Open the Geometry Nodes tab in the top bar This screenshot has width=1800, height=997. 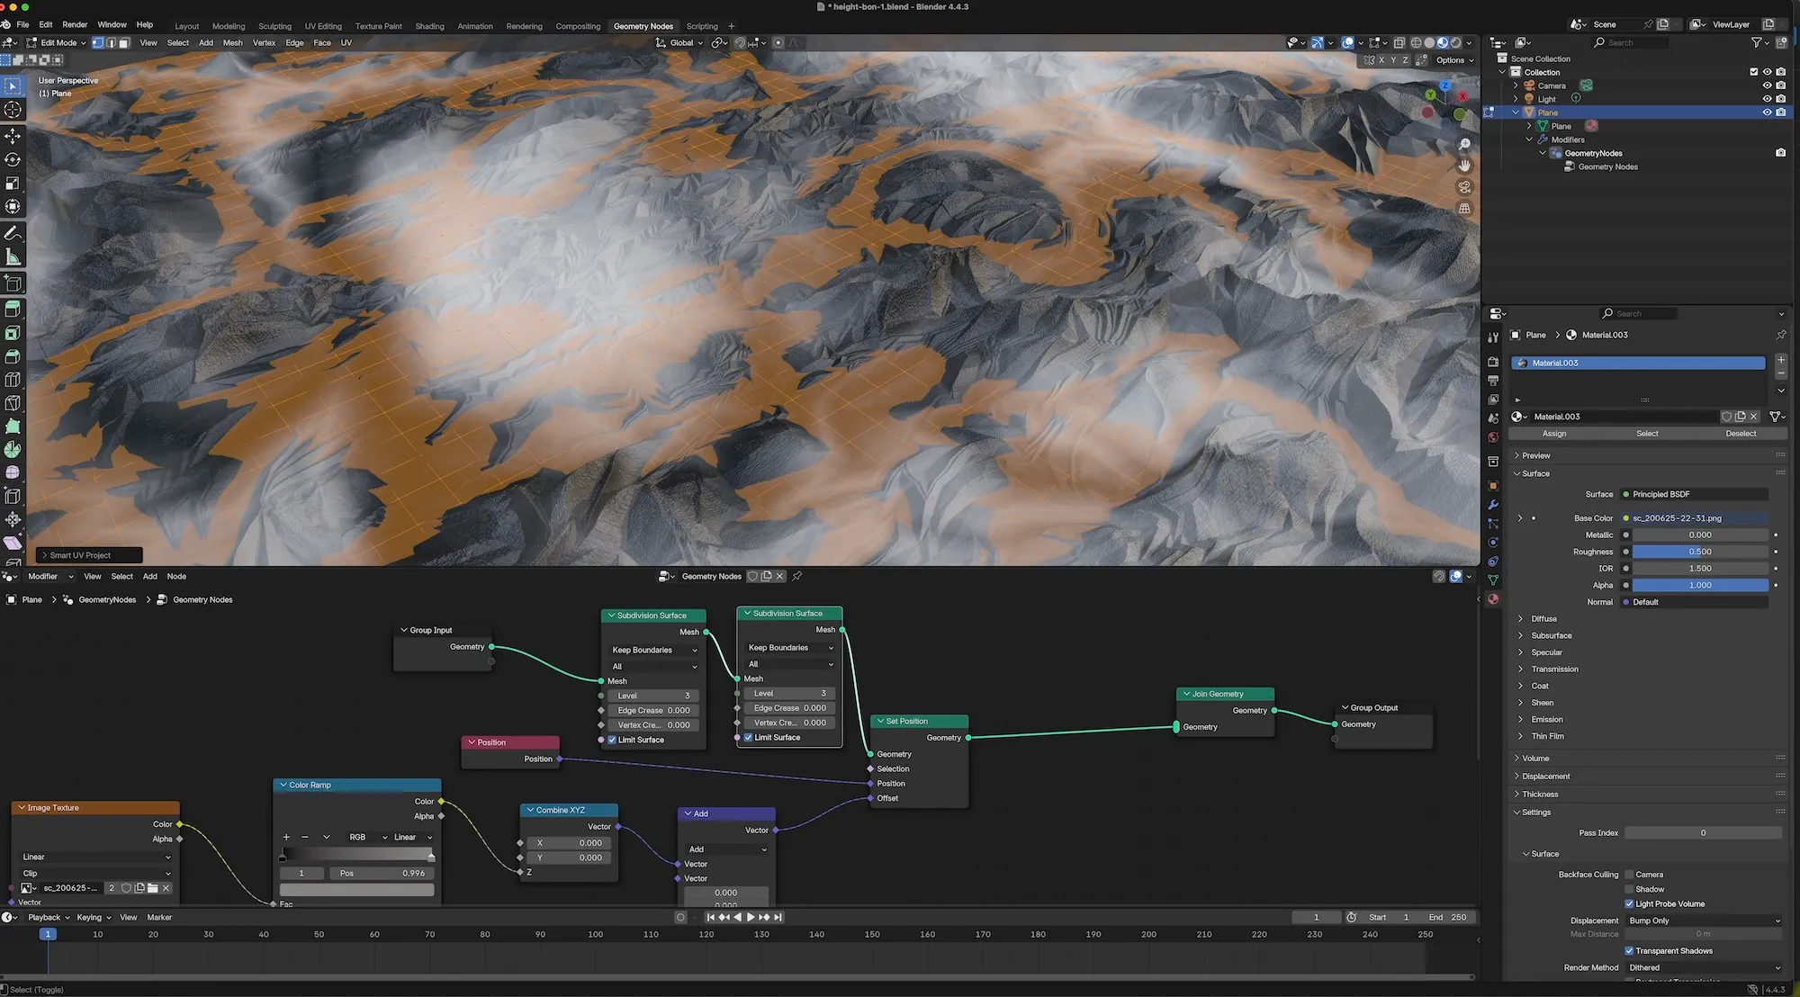[643, 26]
